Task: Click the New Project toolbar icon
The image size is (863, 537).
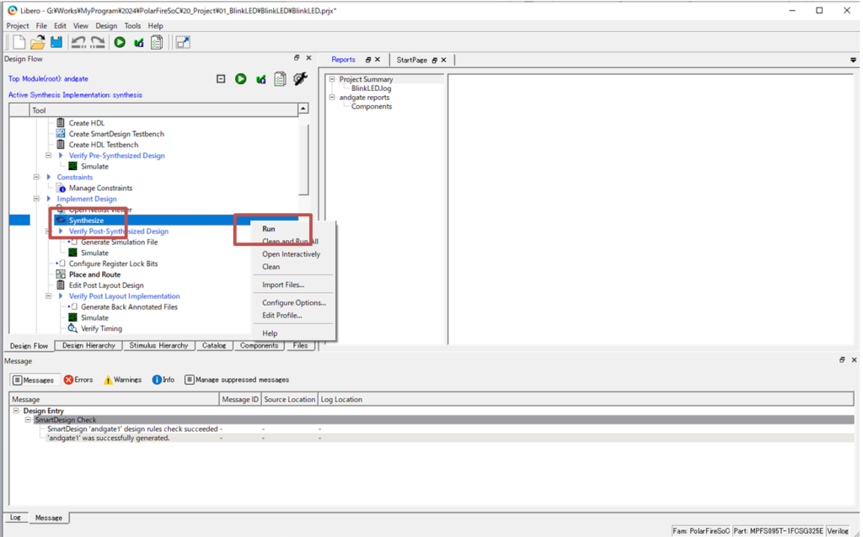Action: (19, 42)
